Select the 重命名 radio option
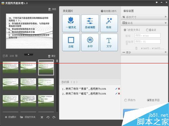Viewport: 169px width, 126px height. (147, 30)
